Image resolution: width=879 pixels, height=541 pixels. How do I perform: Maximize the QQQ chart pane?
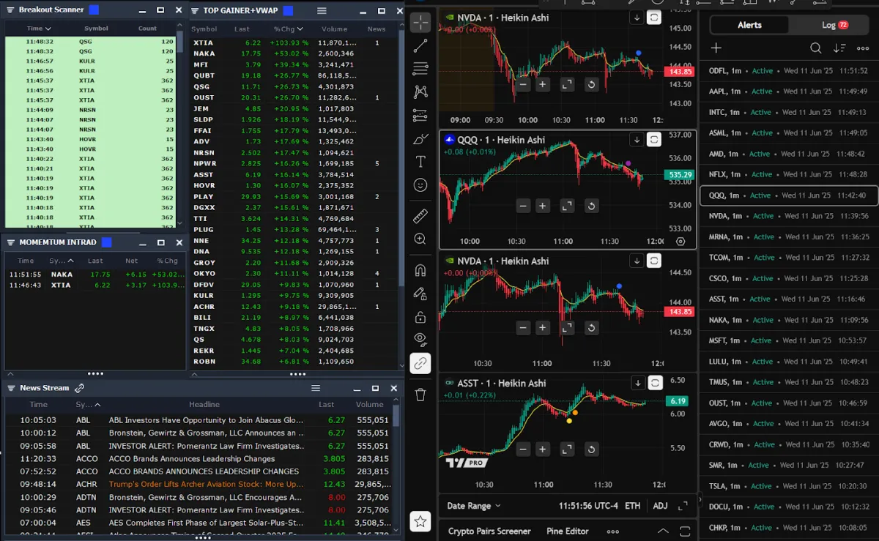click(x=567, y=206)
